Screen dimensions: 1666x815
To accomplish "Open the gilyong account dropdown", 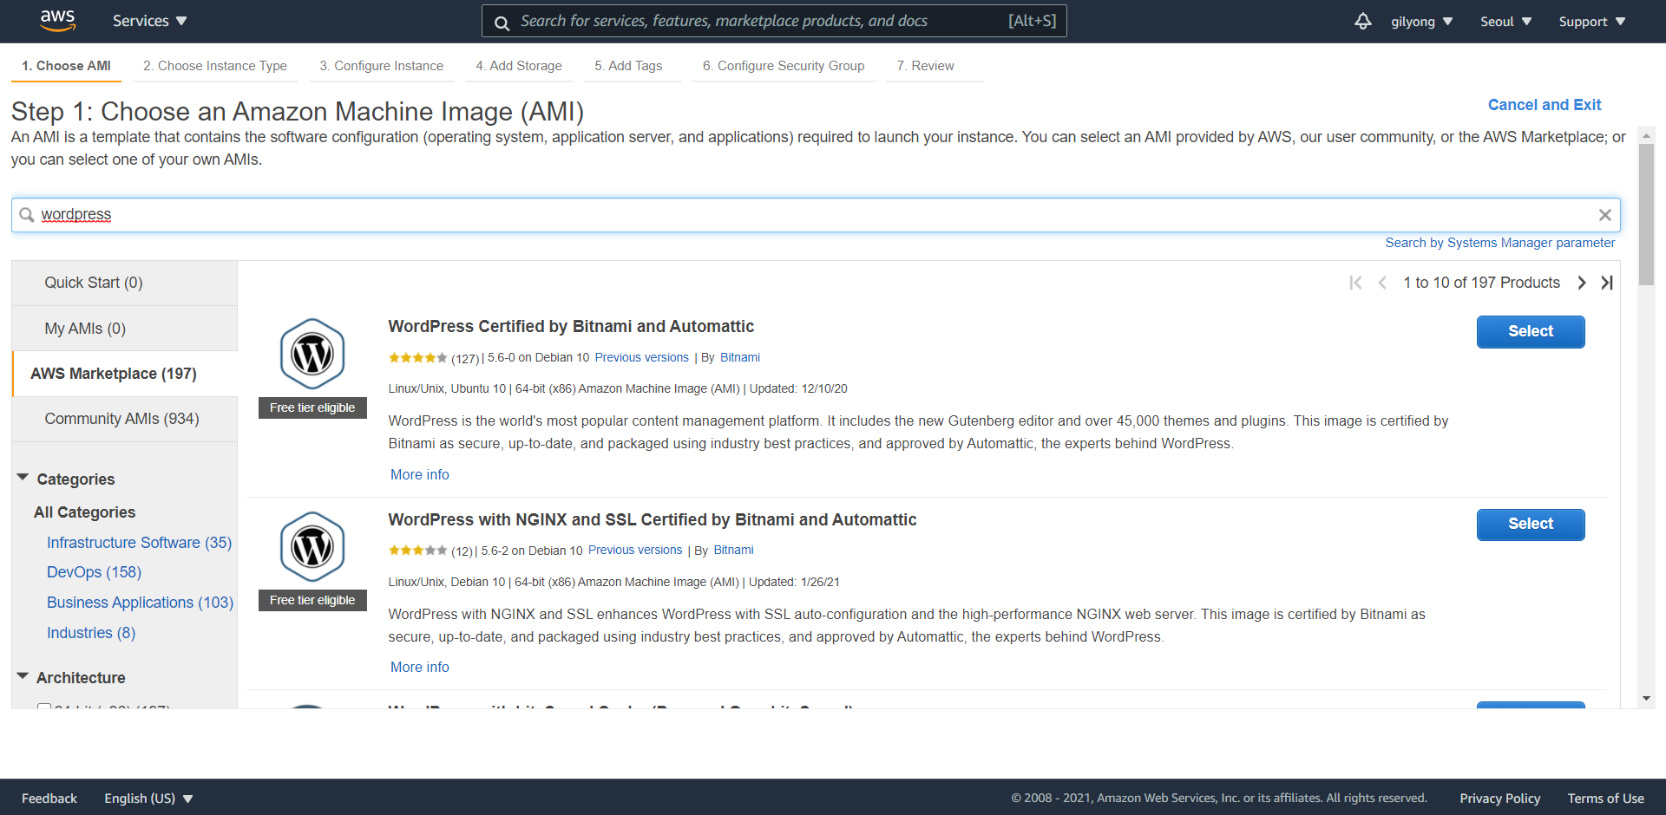I will coord(1421,22).
